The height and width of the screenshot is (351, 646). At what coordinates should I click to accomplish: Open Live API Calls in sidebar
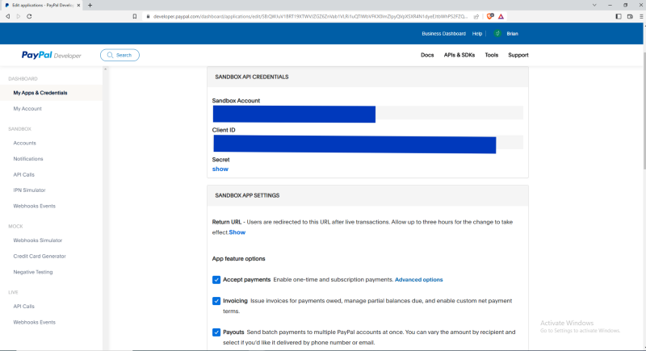[24, 307]
